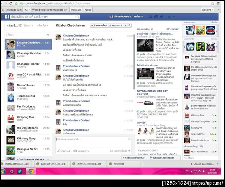
Task: Open the Facebook logo home icon
Action: point(7,16)
